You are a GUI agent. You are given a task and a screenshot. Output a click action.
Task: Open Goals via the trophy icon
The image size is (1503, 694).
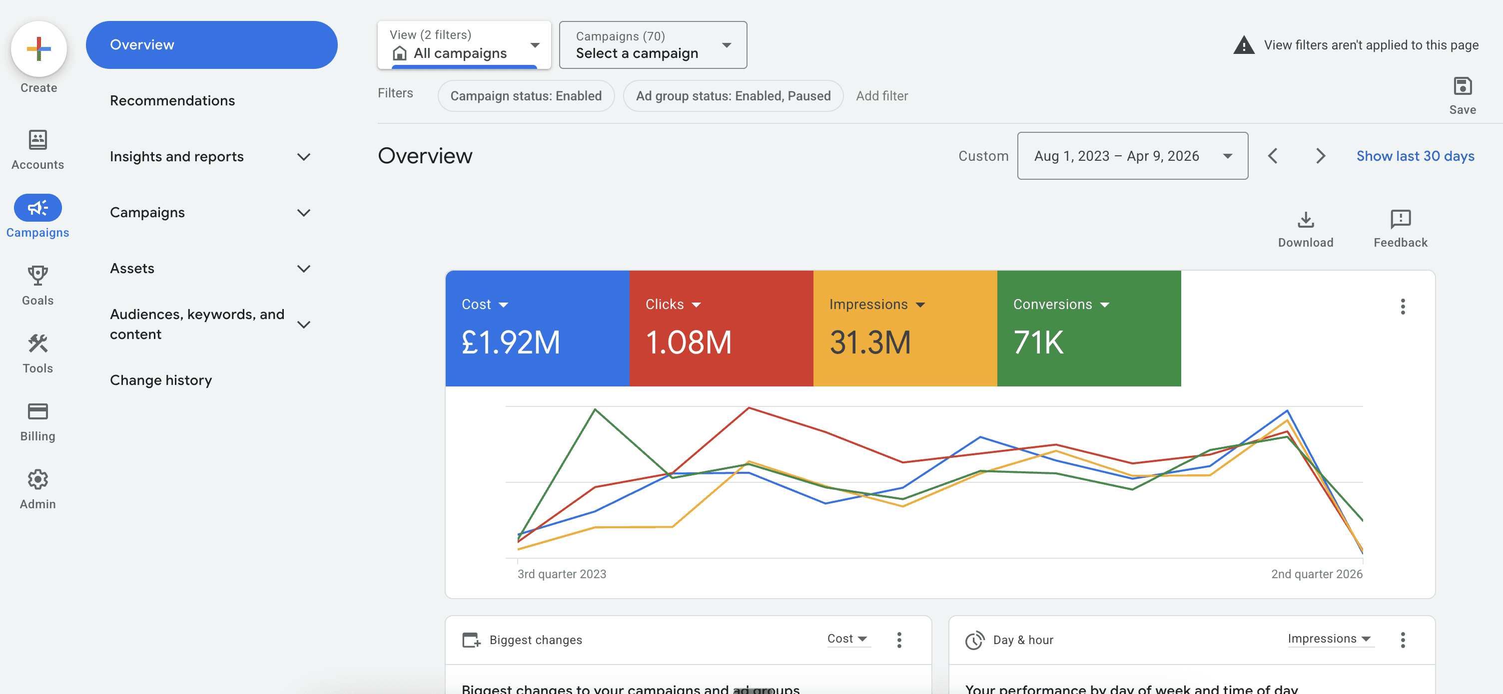(x=38, y=275)
